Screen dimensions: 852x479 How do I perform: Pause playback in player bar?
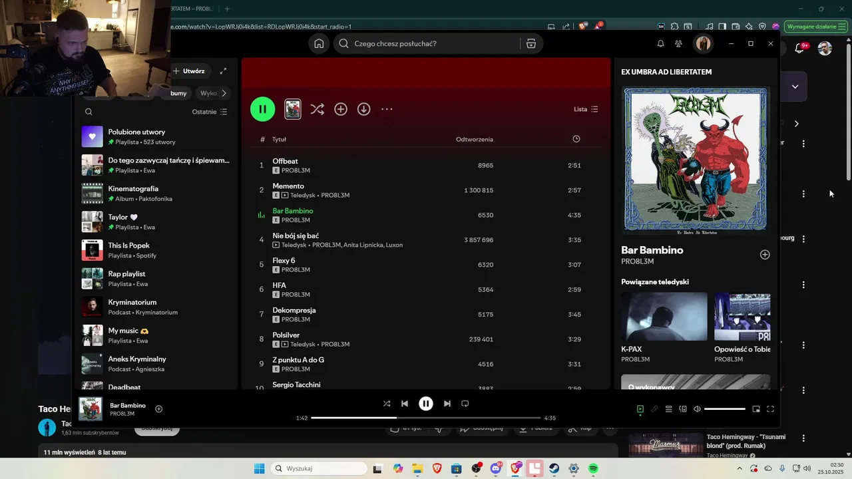[426, 403]
